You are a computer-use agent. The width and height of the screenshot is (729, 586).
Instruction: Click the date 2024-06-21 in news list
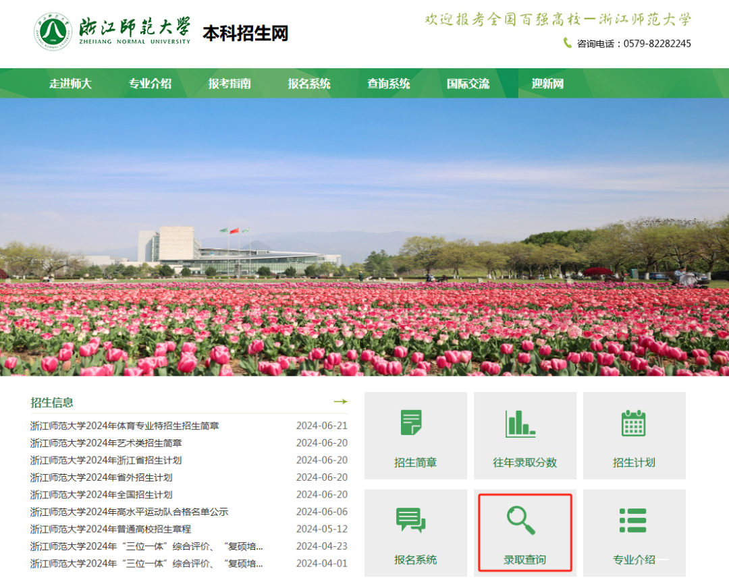pos(322,426)
